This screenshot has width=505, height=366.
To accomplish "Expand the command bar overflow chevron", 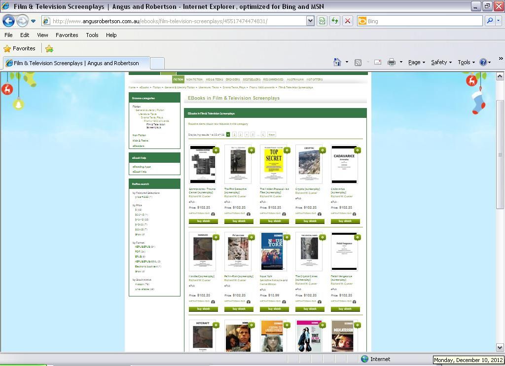I will [x=501, y=59].
